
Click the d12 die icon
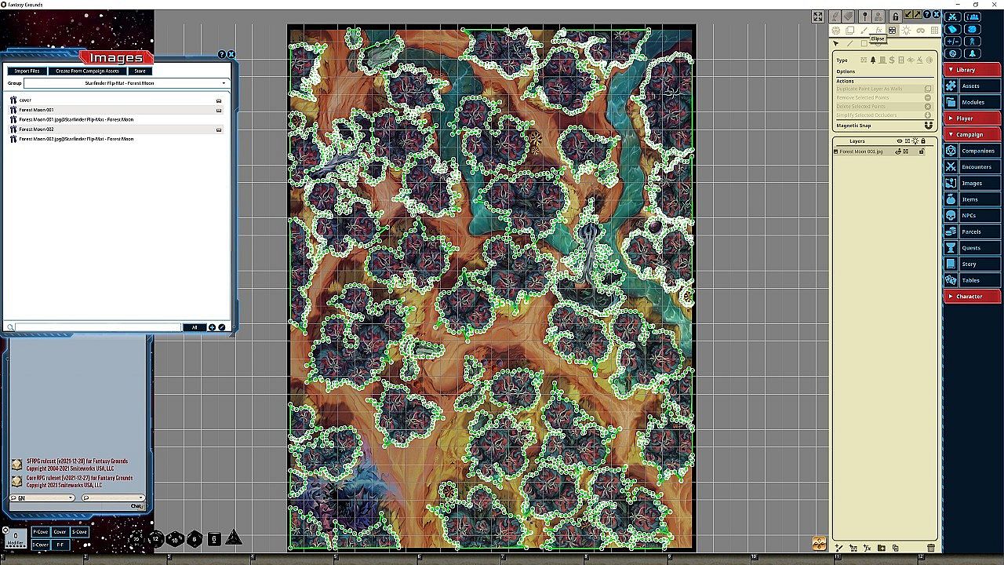click(156, 538)
